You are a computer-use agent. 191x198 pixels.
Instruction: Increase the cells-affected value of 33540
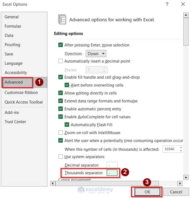coord(181,147)
